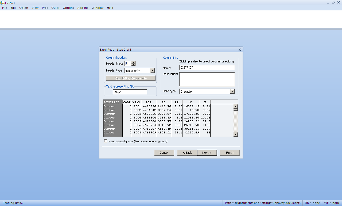Click the preview scrollbar down arrow
Image resolution: width=342 pixels, height=206 pixels.
[x=236, y=135]
